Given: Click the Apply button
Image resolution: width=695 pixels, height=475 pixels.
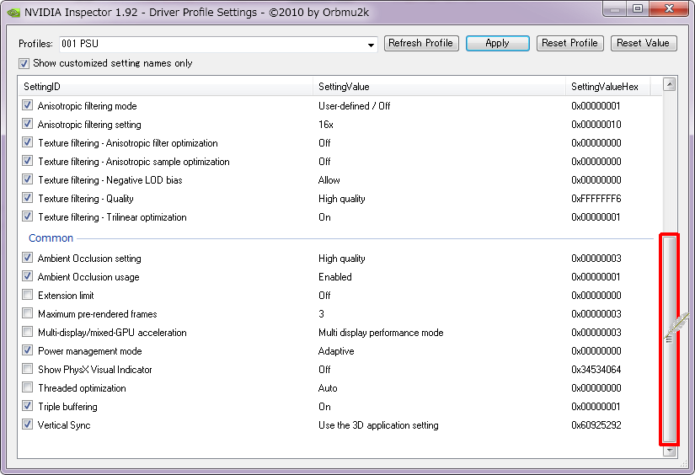Looking at the screenshot, I should [x=497, y=44].
